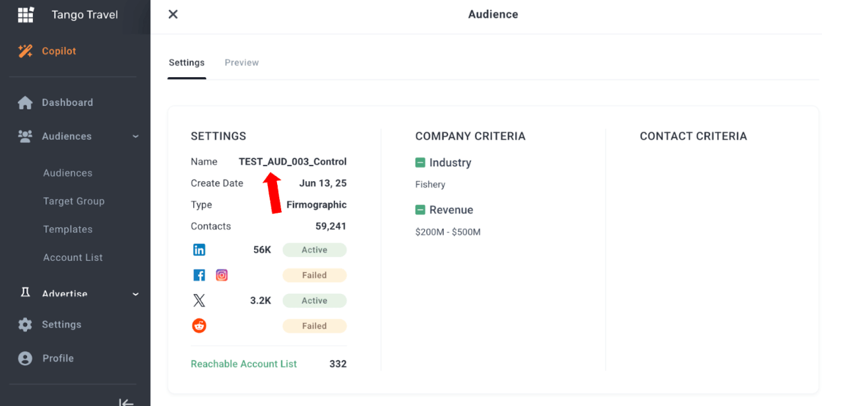Select the LinkedIn channel icon

coord(199,249)
